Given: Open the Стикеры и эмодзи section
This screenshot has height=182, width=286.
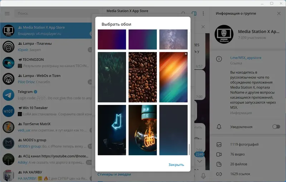Looking at the screenshot, I should 114,175.
